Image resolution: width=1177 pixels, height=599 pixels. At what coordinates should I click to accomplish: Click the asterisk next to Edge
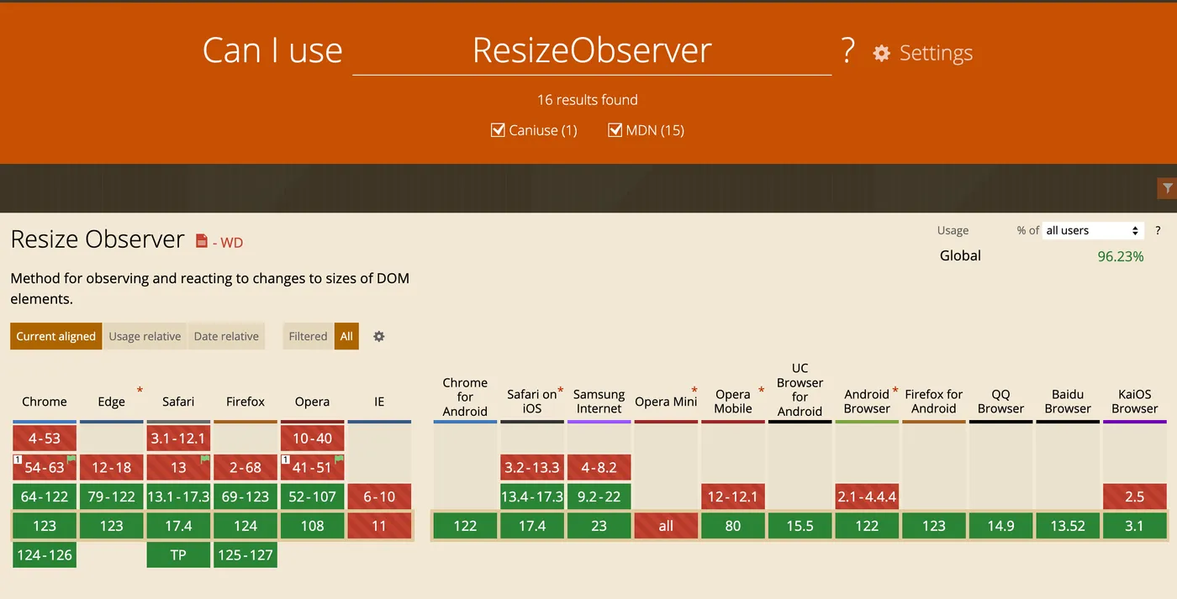click(x=140, y=391)
